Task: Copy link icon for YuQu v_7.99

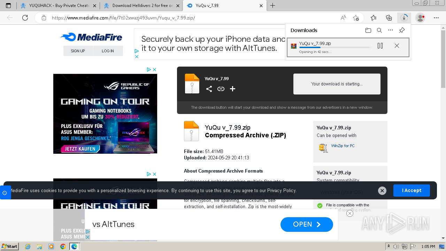Action: pyautogui.click(x=221, y=89)
